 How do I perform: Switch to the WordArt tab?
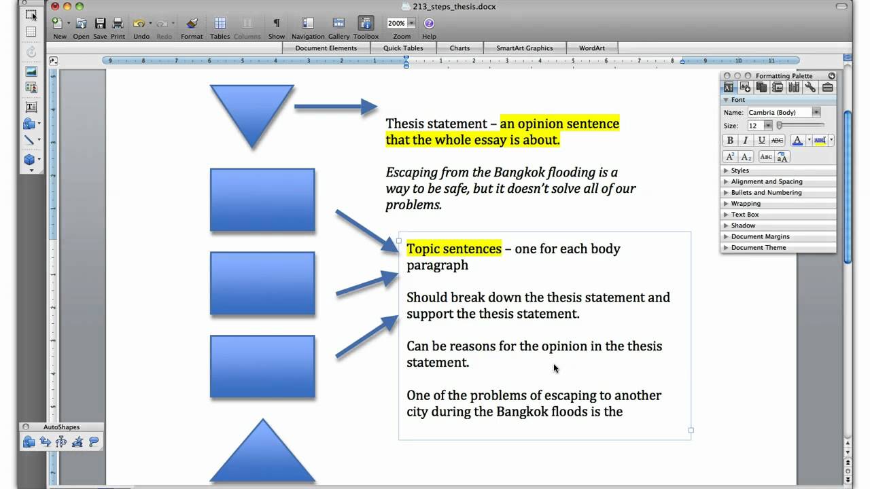click(591, 48)
